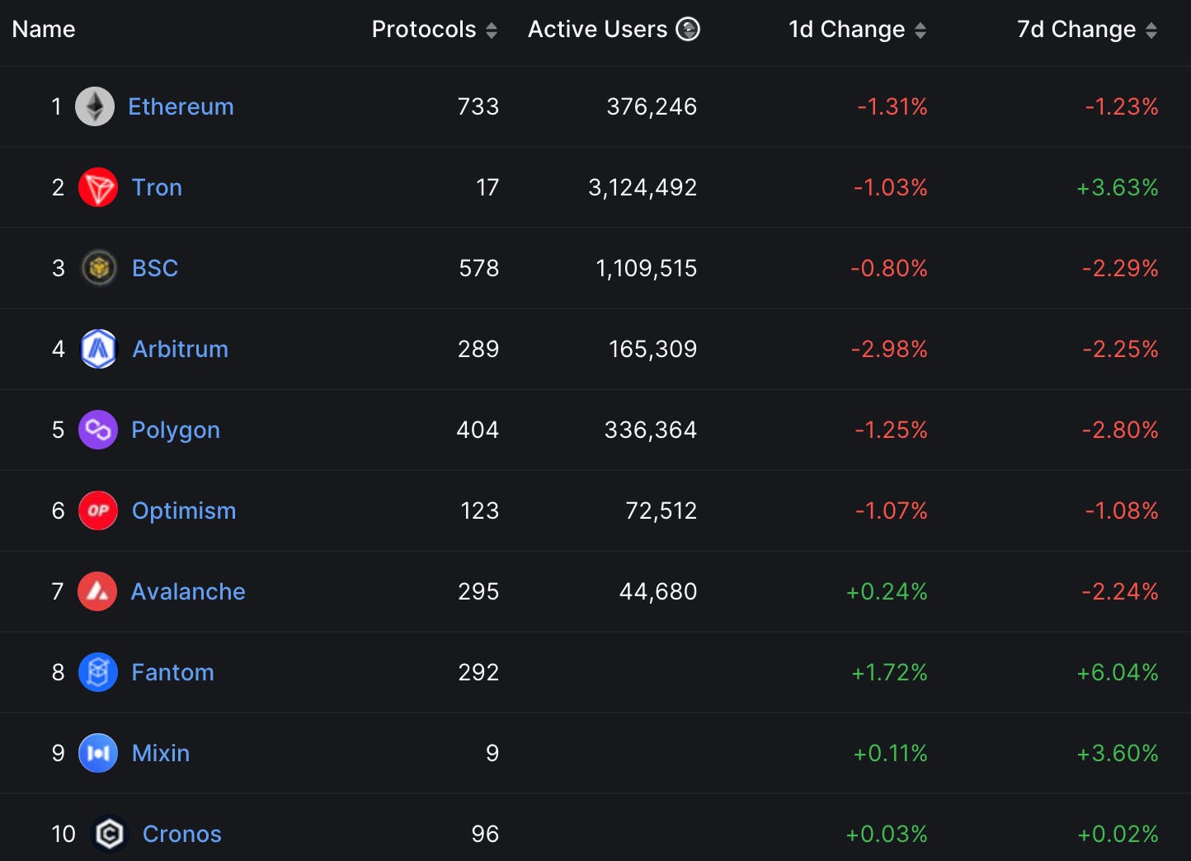Select BSC's active users 1,109,515
1191x861 pixels.
click(647, 268)
